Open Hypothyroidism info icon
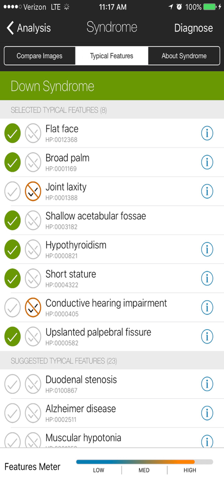This screenshot has width=224, height=485. [x=207, y=250]
